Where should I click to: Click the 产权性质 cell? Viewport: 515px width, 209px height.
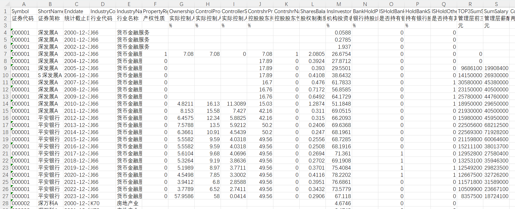[155, 18]
